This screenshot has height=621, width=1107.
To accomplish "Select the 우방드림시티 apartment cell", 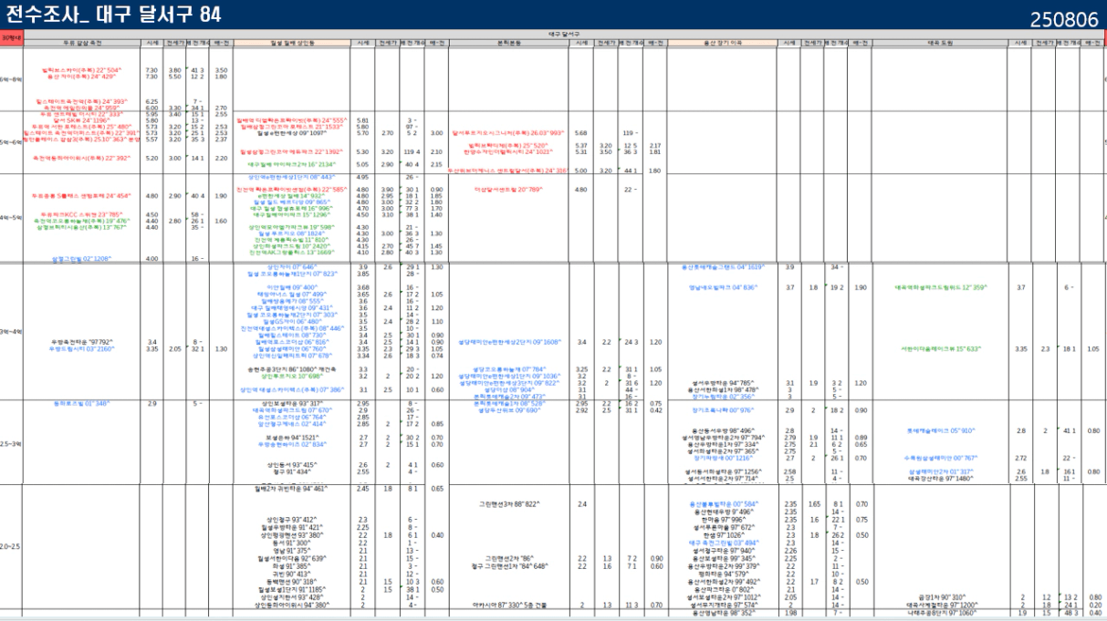I will (81, 348).
